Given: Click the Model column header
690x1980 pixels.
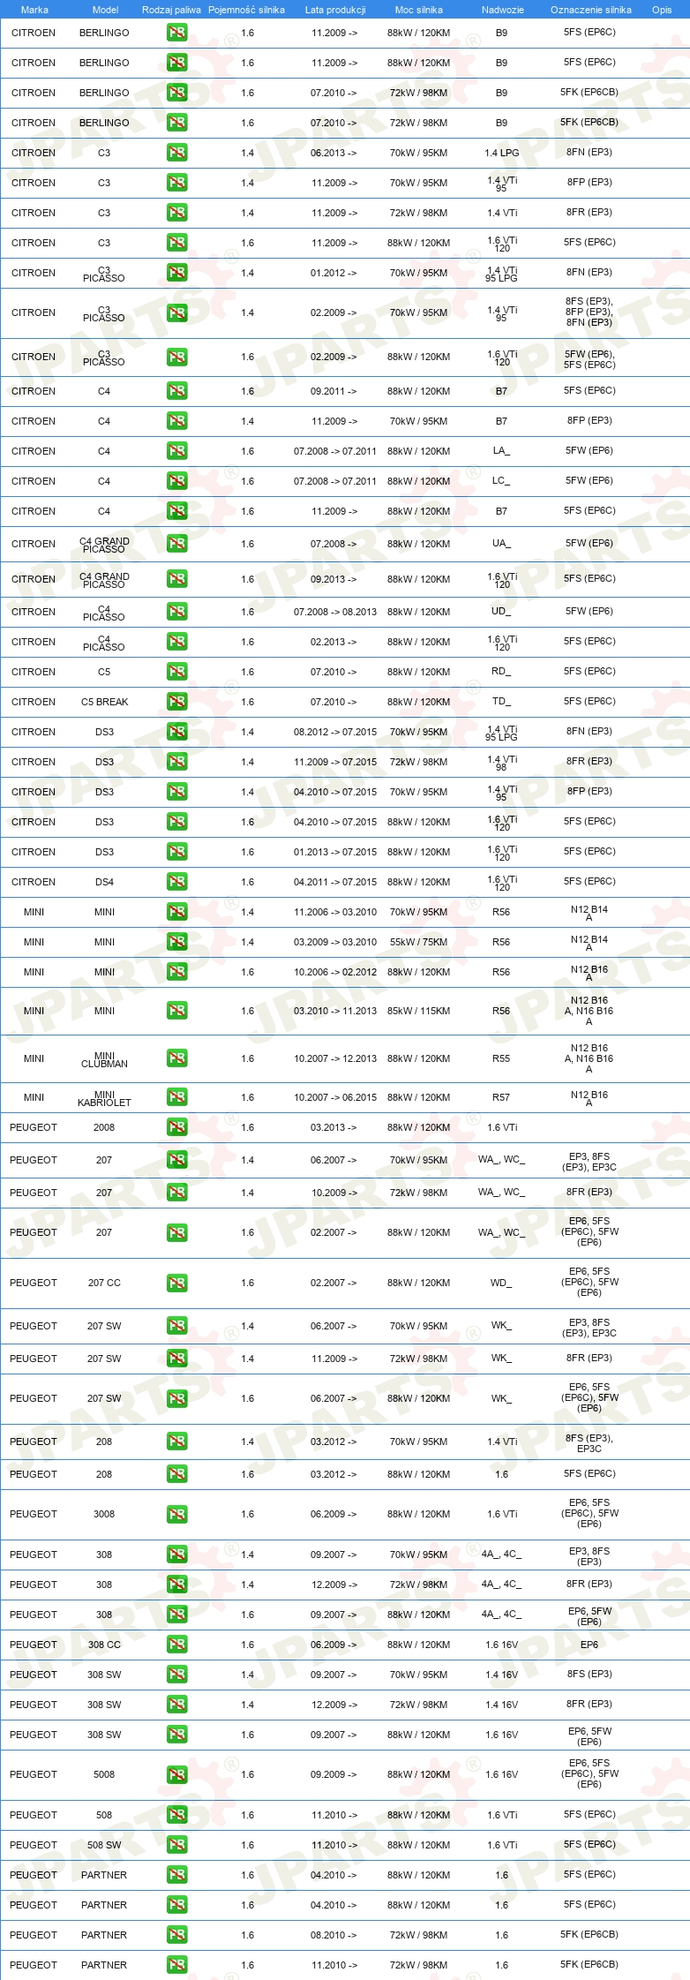Looking at the screenshot, I should pos(105,10).
